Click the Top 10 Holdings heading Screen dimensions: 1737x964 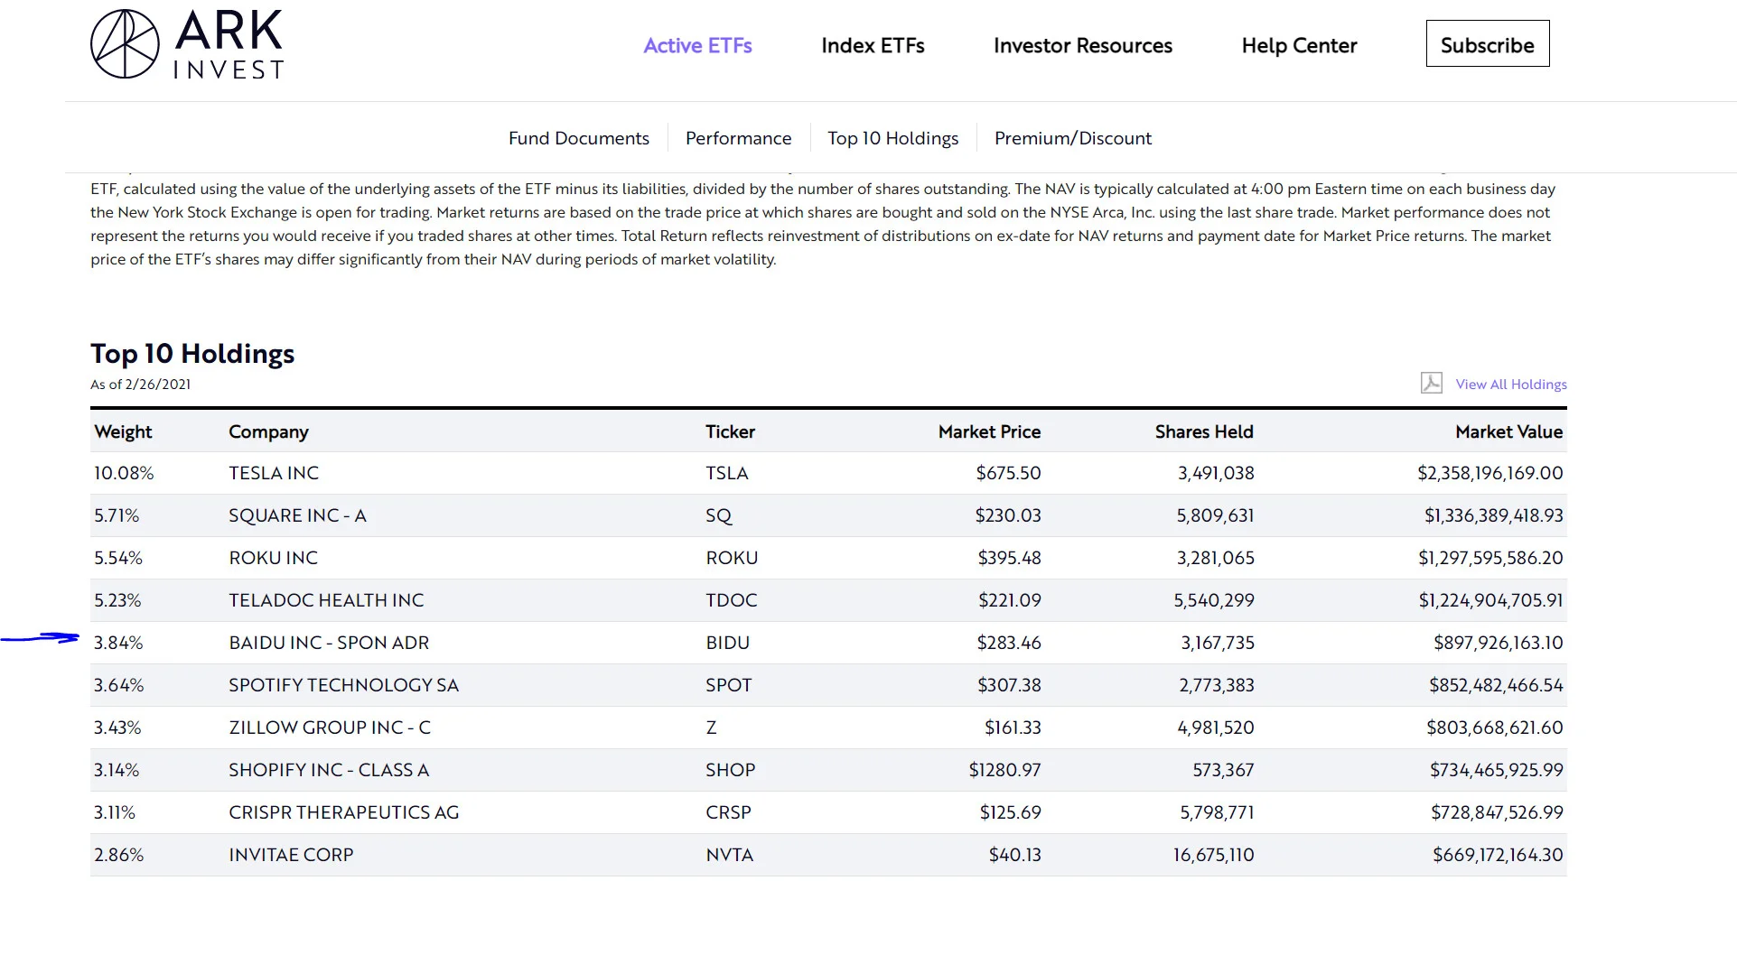(192, 354)
